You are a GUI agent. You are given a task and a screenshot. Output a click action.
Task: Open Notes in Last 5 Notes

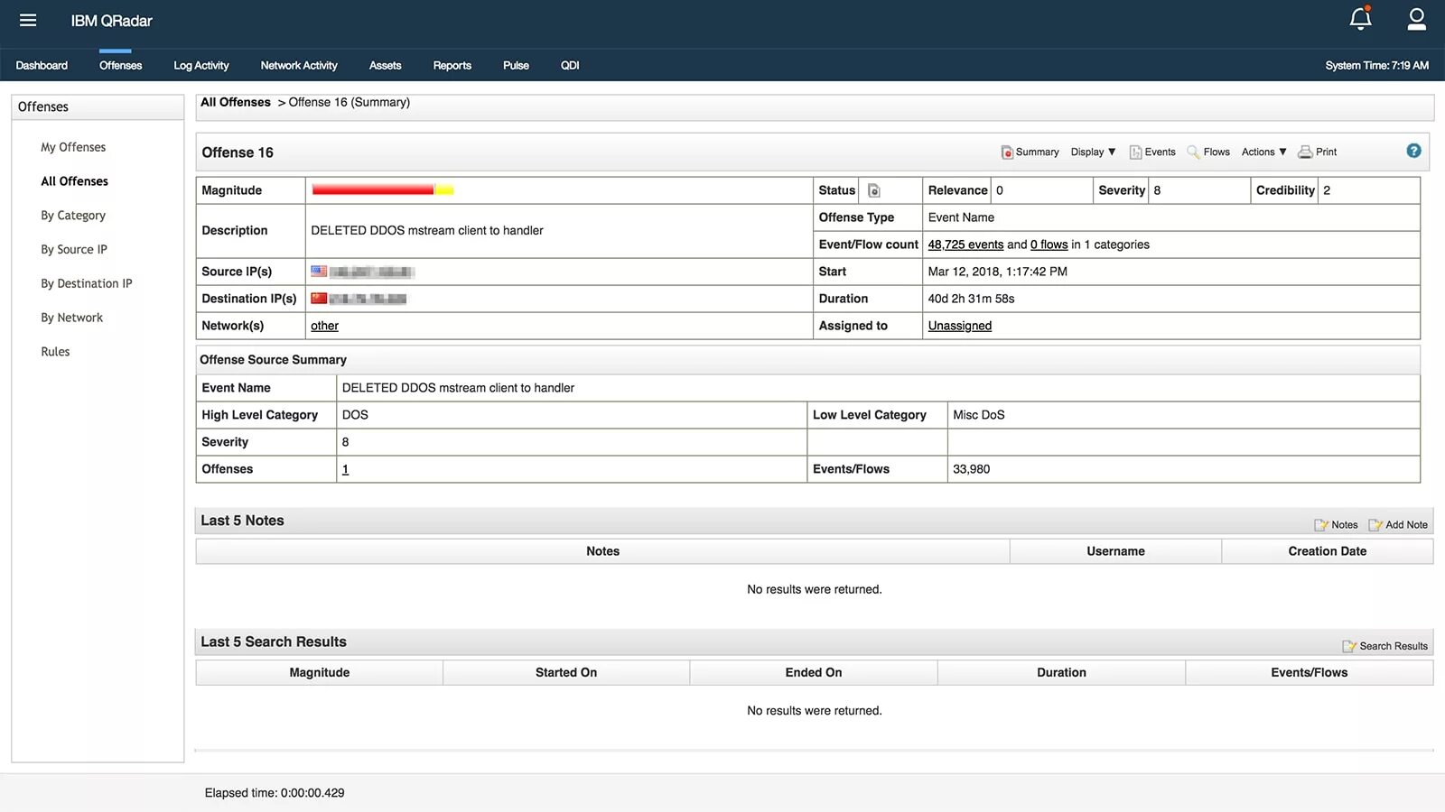point(1336,524)
